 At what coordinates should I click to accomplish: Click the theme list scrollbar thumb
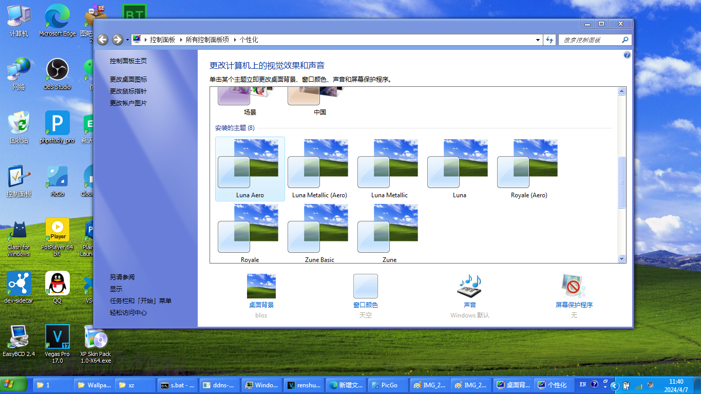coord(621,182)
